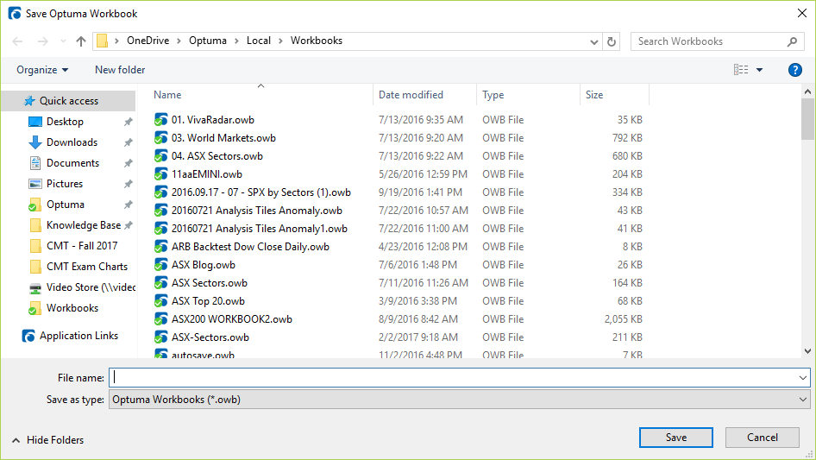Select the ASX Blog.owb file icon

pos(160,265)
